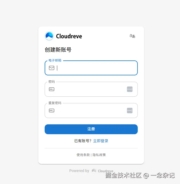Click the 创建新账号 heading
Image resolution: width=180 pixels, height=184 pixels.
coord(58,50)
